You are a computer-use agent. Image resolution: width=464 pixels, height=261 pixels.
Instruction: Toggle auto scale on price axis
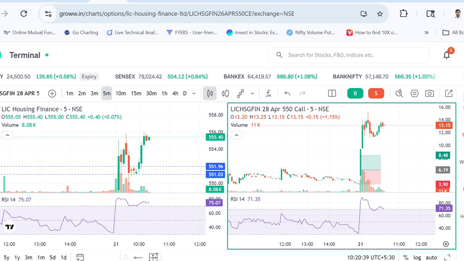(432, 258)
